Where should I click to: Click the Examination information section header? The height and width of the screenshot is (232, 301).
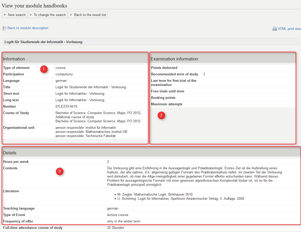click(x=223, y=59)
